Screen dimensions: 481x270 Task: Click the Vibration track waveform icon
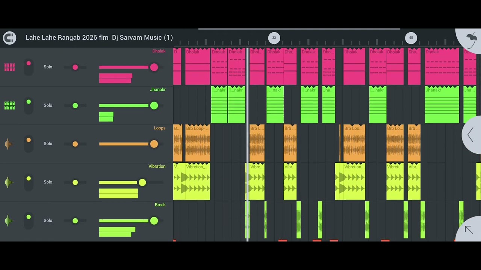point(9,182)
